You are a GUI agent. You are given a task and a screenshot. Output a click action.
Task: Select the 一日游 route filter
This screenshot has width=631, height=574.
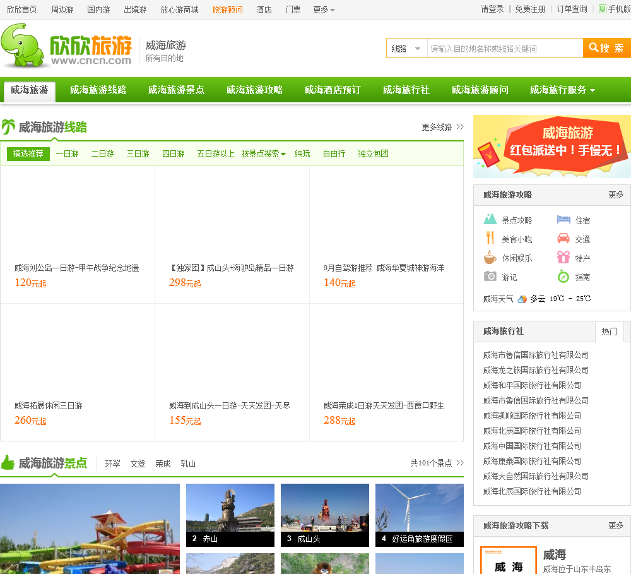click(x=68, y=153)
